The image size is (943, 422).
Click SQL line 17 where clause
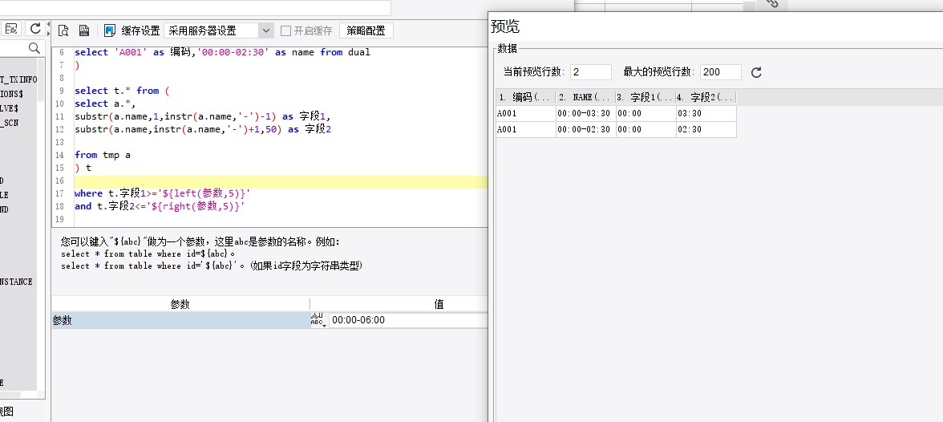point(162,193)
